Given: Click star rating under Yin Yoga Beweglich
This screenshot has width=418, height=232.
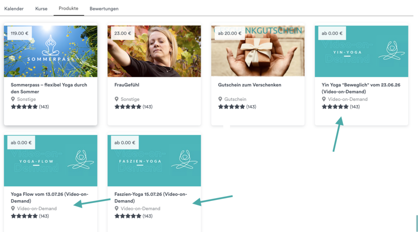Looking at the screenshot, I should [x=335, y=107].
